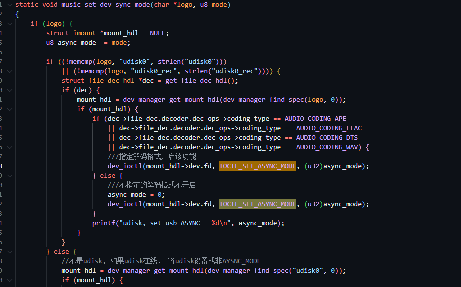
Task: Click dev_manager_find_spec(logo, 0) call
Action: coord(281,100)
